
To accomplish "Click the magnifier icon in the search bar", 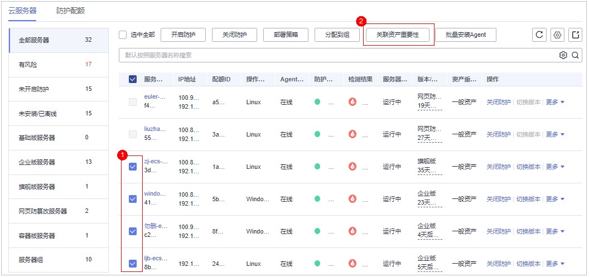I will [x=574, y=55].
